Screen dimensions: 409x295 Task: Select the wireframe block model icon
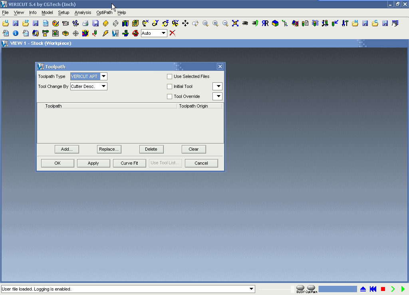pos(115,23)
